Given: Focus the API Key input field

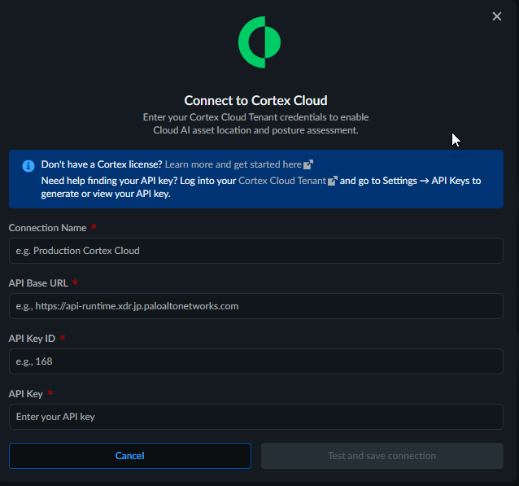Looking at the screenshot, I should [x=256, y=417].
